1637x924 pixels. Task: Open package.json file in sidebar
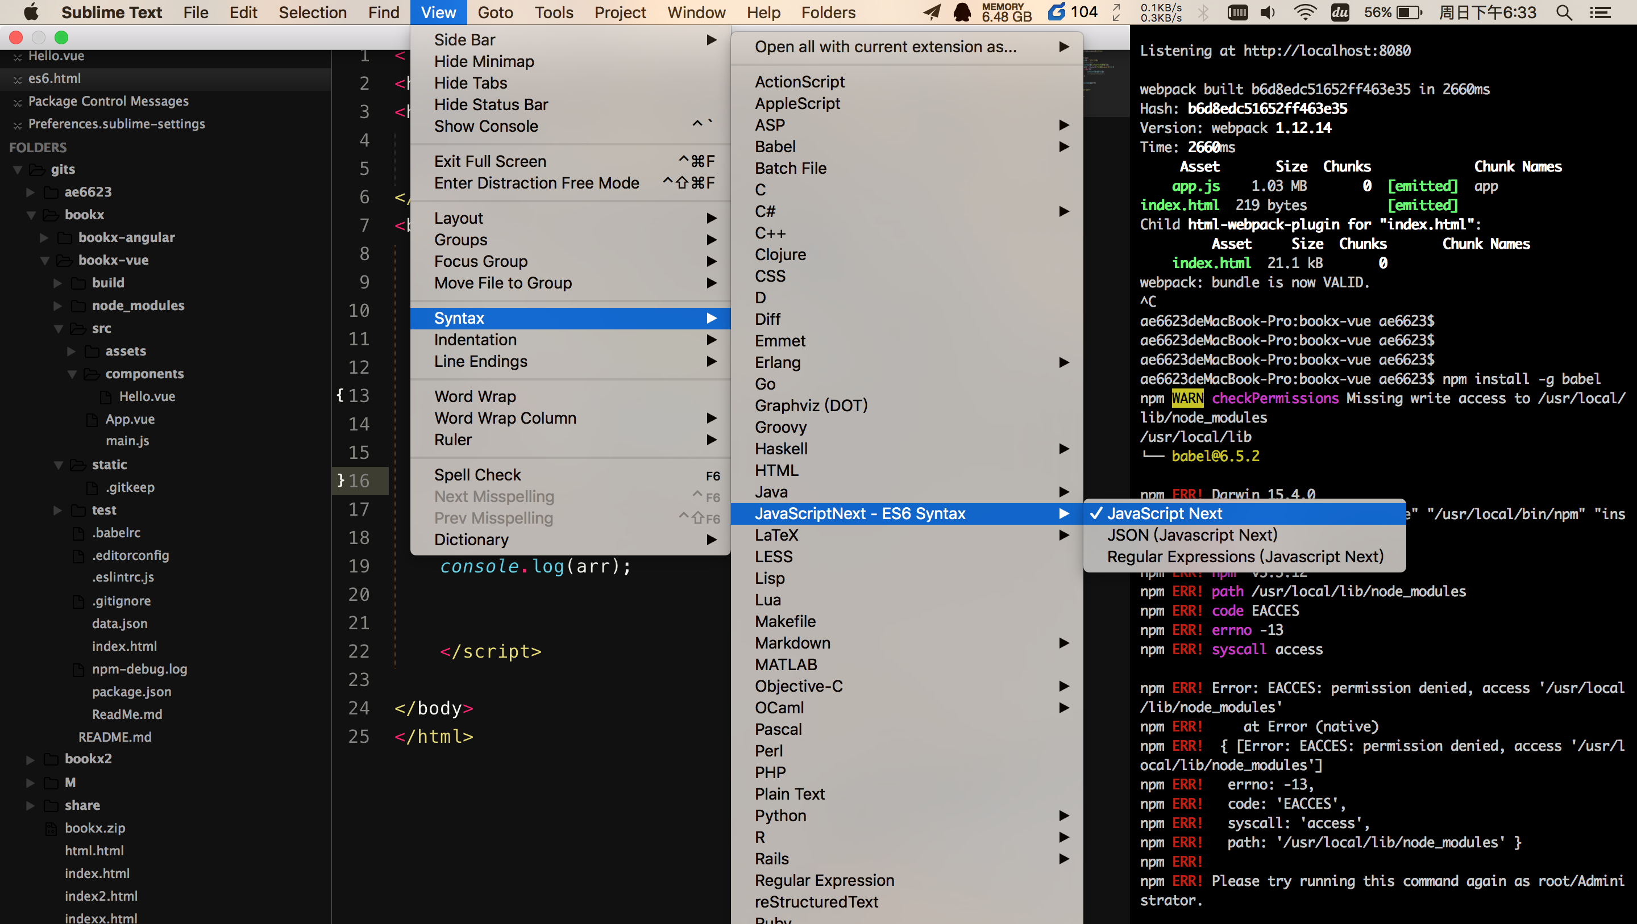pyautogui.click(x=131, y=692)
